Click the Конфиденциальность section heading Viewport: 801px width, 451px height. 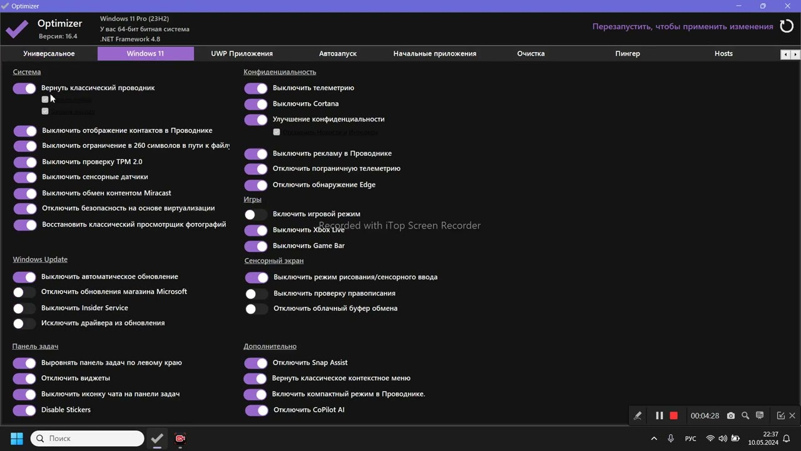[x=280, y=72]
